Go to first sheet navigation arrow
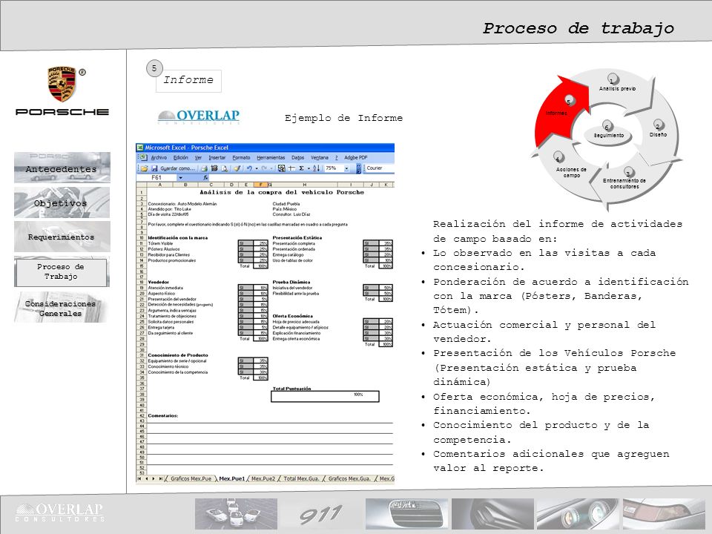 tap(139, 478)
